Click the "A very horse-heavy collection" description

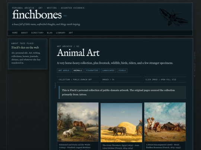coord(115,63)
